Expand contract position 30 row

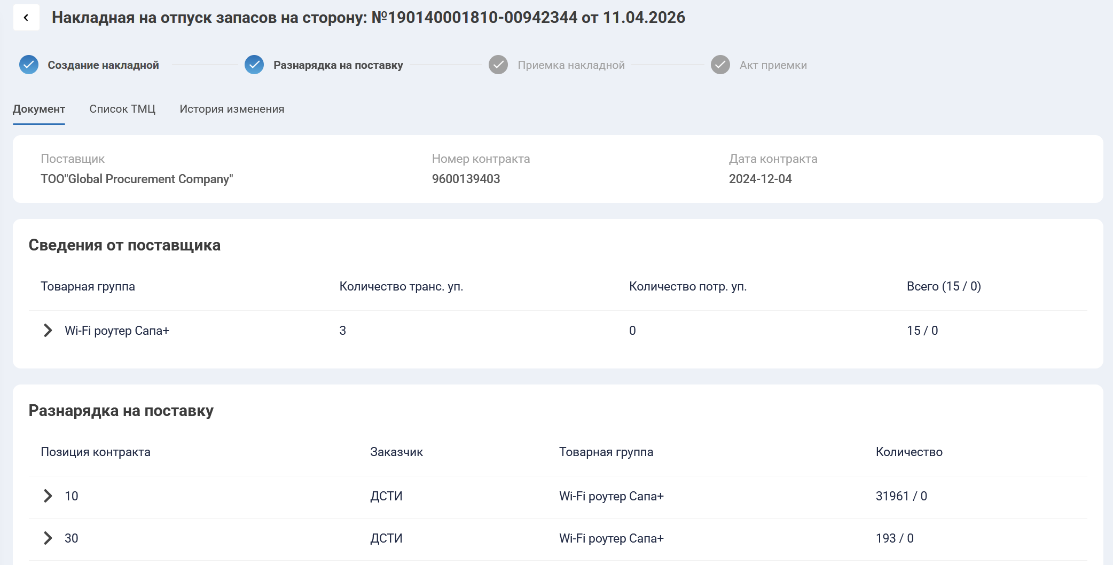(x=48, y=538)
